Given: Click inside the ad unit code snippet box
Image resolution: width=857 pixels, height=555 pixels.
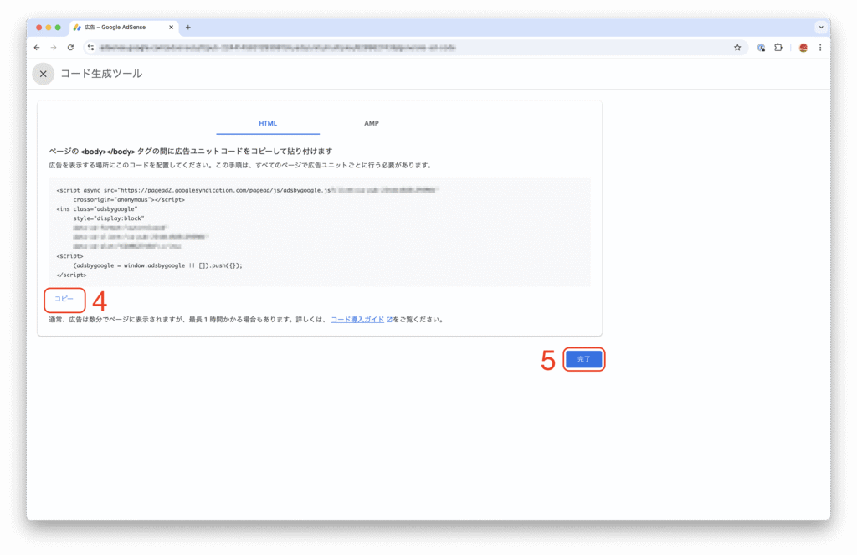Looking at the screenshot, I should [x=320, y=233].
